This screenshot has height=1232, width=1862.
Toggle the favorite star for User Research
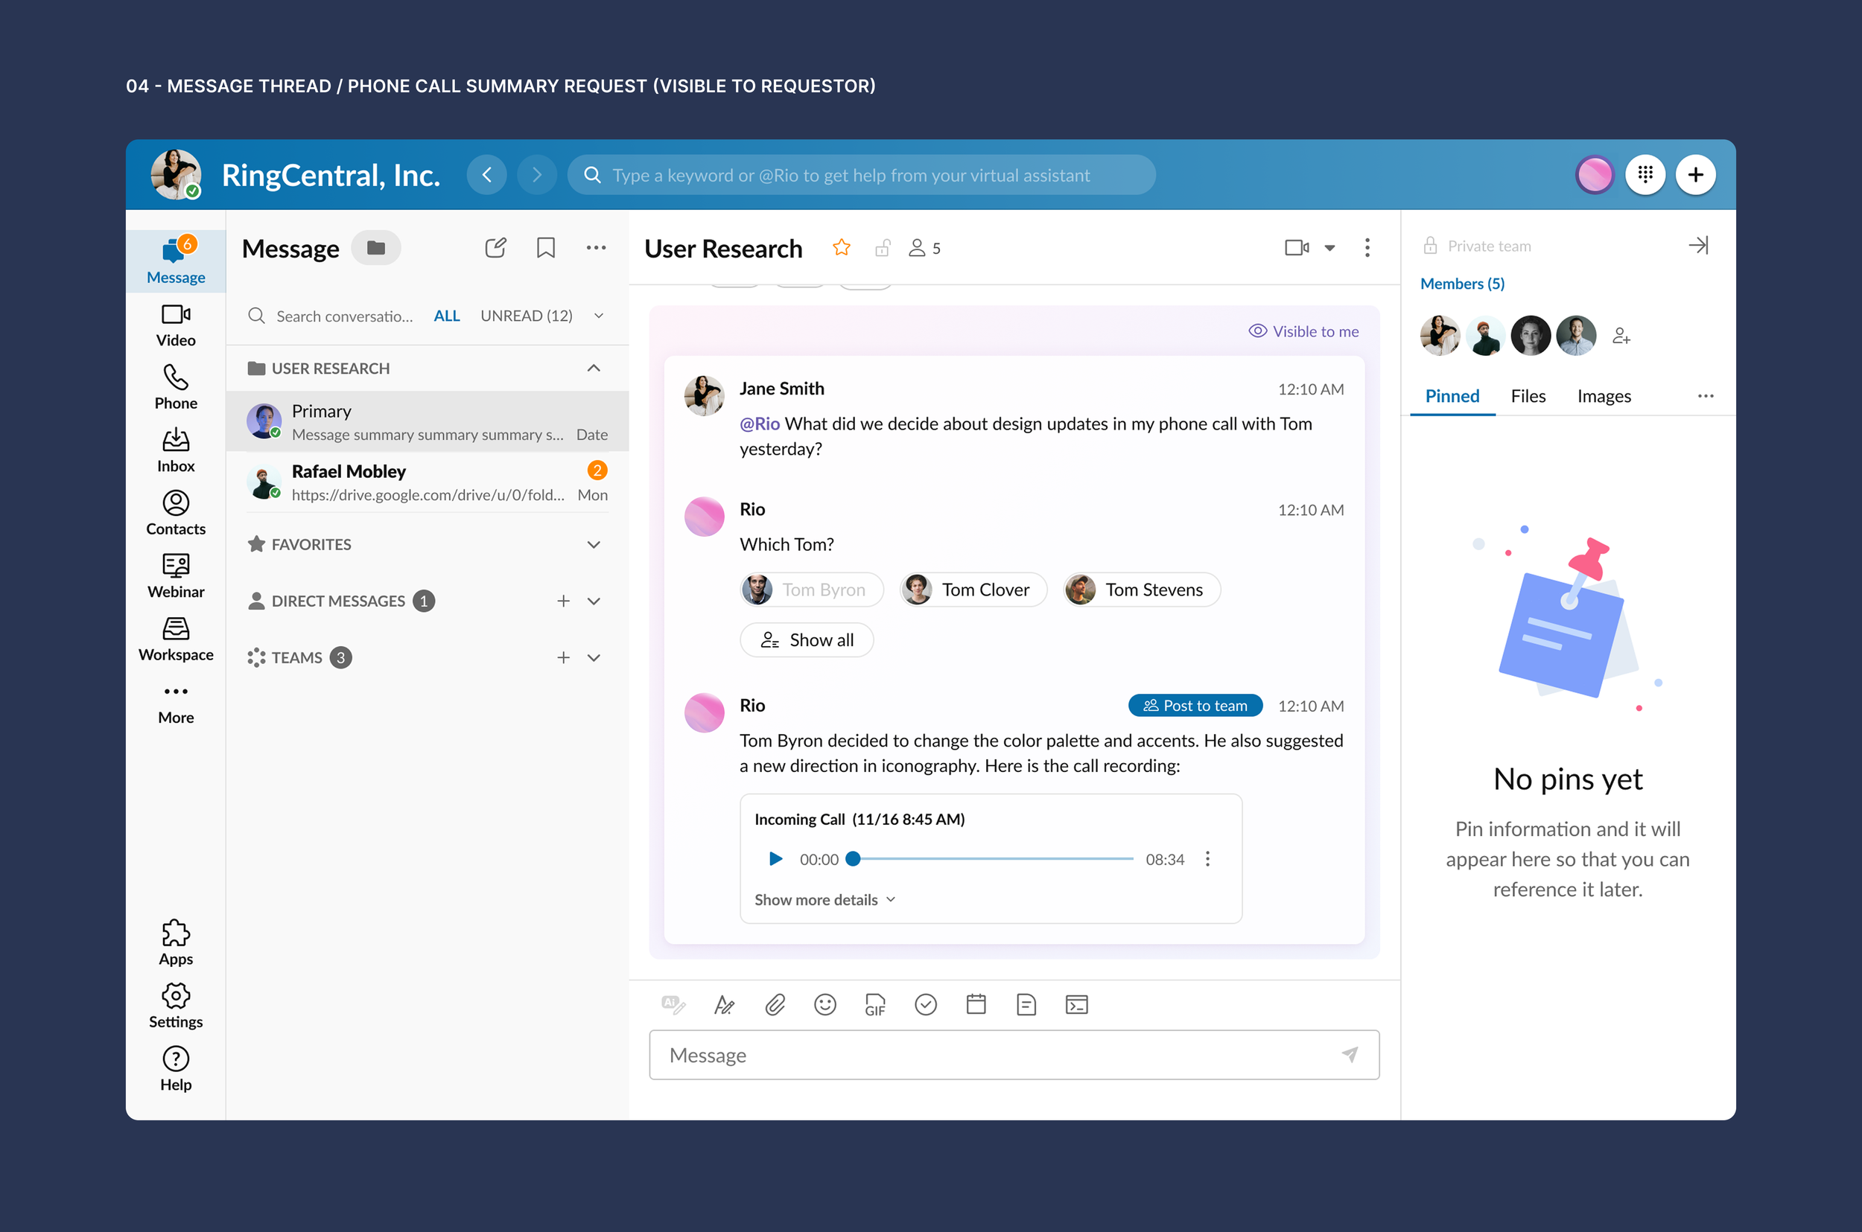(x=842, y=249)
